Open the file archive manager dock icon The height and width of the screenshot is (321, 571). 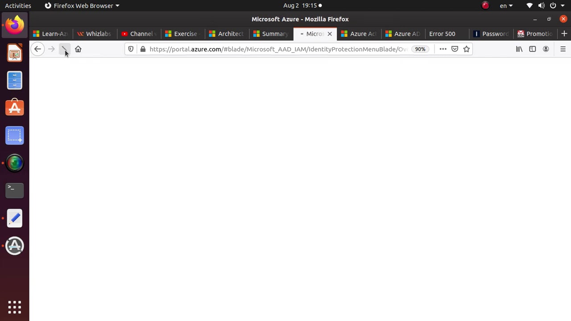[x=15, y=81]
